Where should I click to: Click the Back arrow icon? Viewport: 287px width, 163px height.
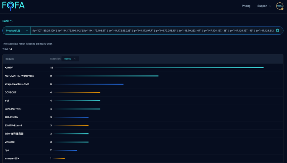(x=11, y=21)
